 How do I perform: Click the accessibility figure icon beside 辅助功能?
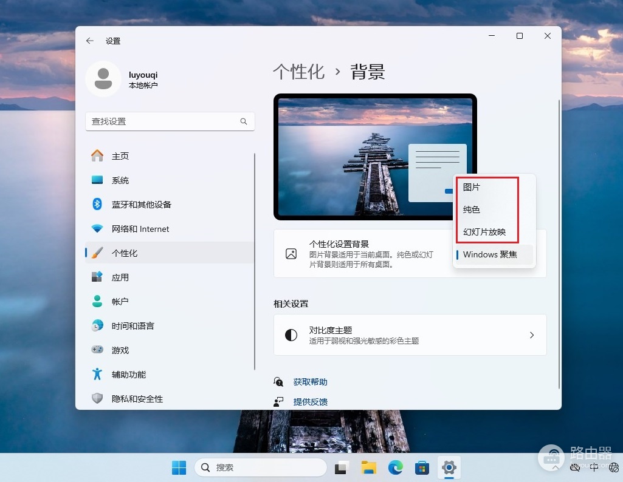click(97, 374)
